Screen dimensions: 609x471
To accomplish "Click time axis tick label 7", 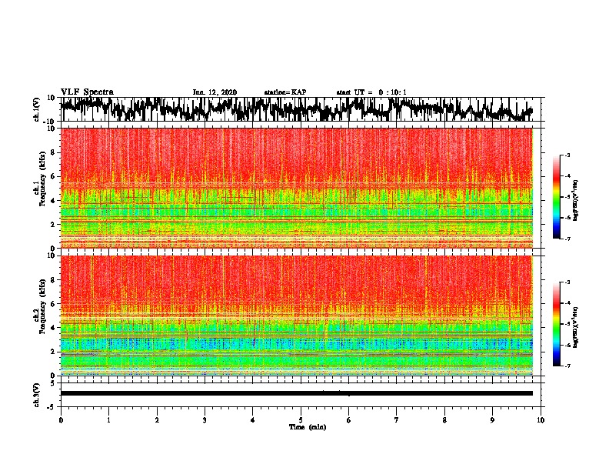I will point(397,420).
